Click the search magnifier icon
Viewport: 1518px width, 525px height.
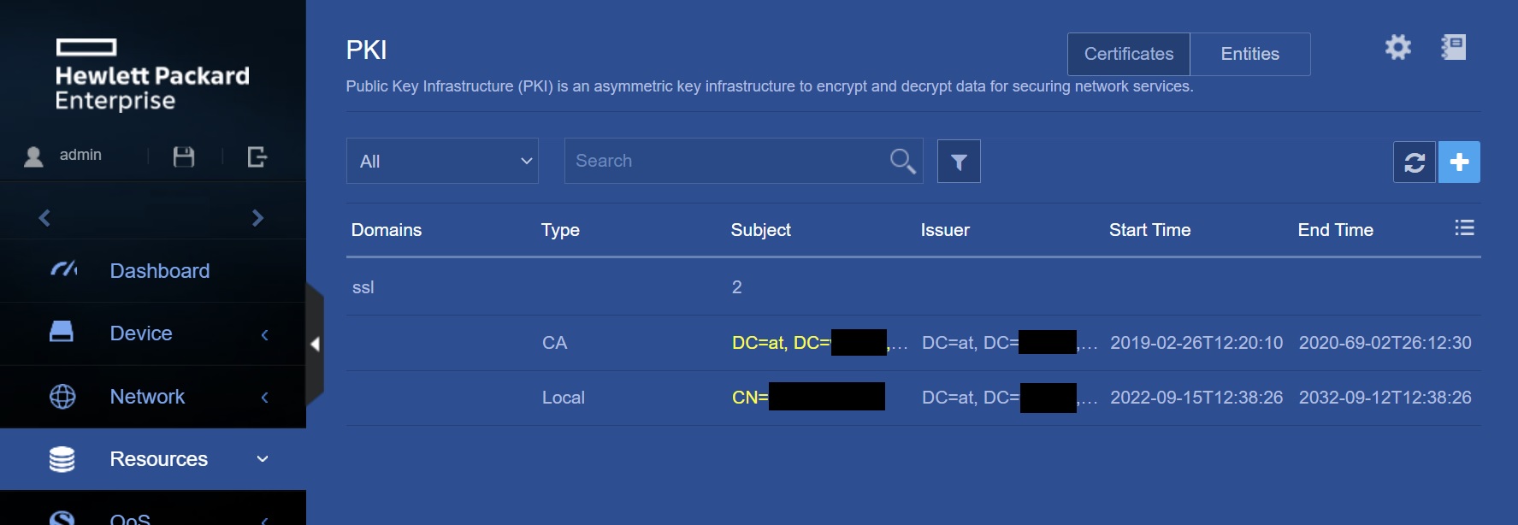pyautogui.click(x=902, y=161)
